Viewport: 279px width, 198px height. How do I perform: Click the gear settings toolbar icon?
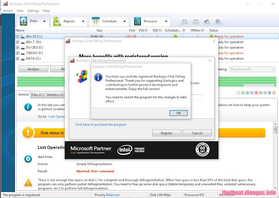click(218, 21)
